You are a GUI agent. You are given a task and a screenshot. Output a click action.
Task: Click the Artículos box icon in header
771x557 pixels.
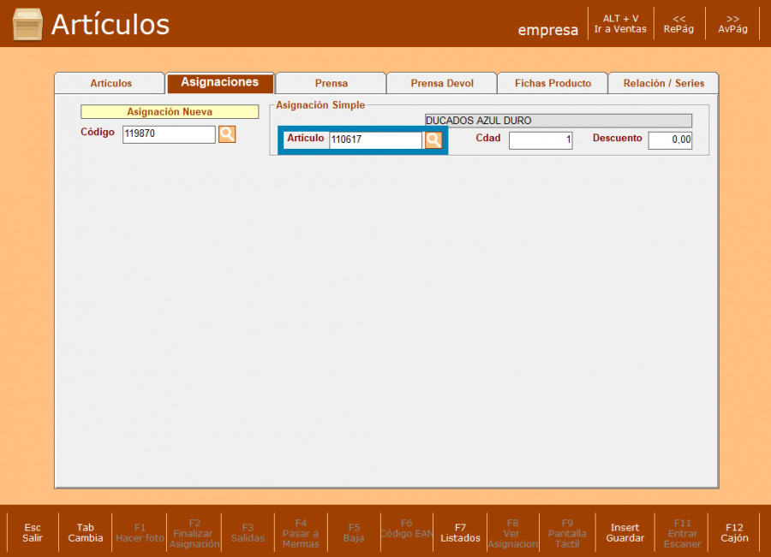click(x=27, y=25)
